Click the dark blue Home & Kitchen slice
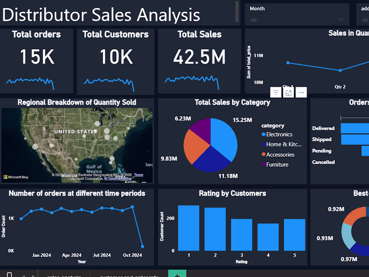The height and width of the screenshot is (277, 369). point(211,160)
